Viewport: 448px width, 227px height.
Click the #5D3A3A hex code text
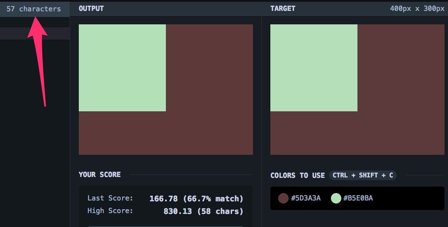point(306,198)
